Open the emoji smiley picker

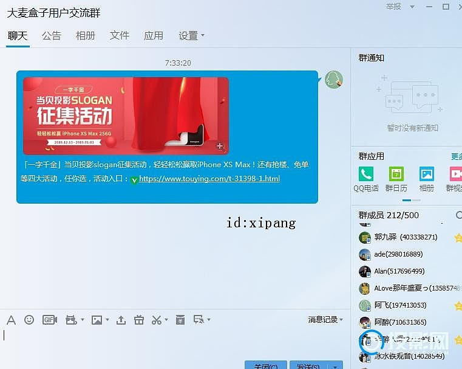click(x=29, y=320)
